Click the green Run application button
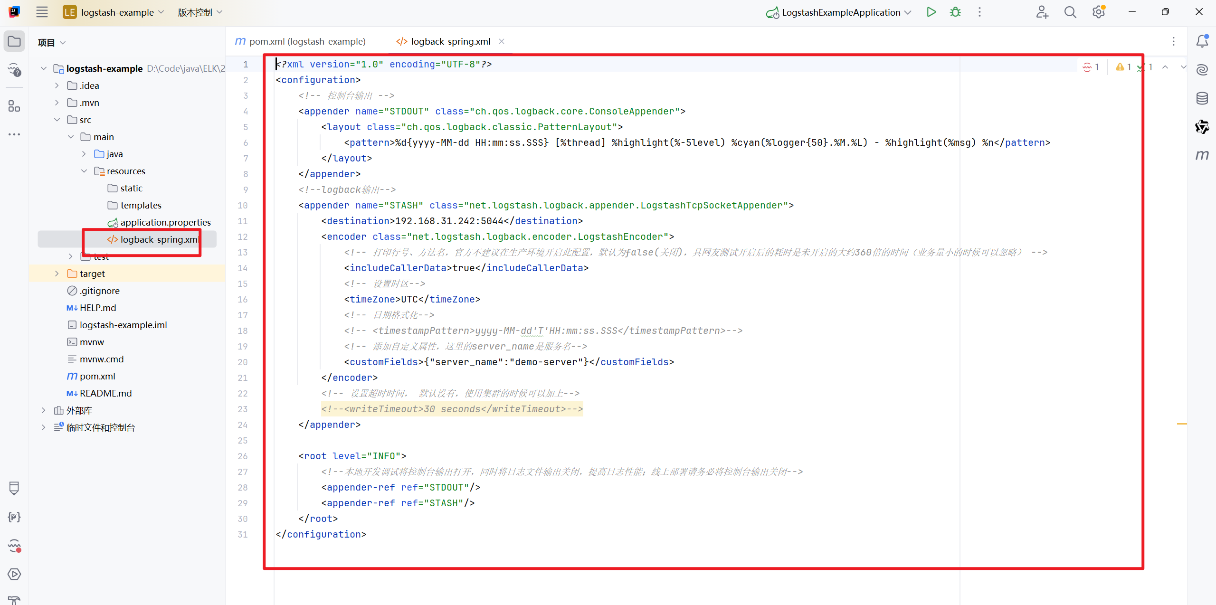The height and width of the screenshot is (605, 1216). pyautogui.click(x=931, y=12)
